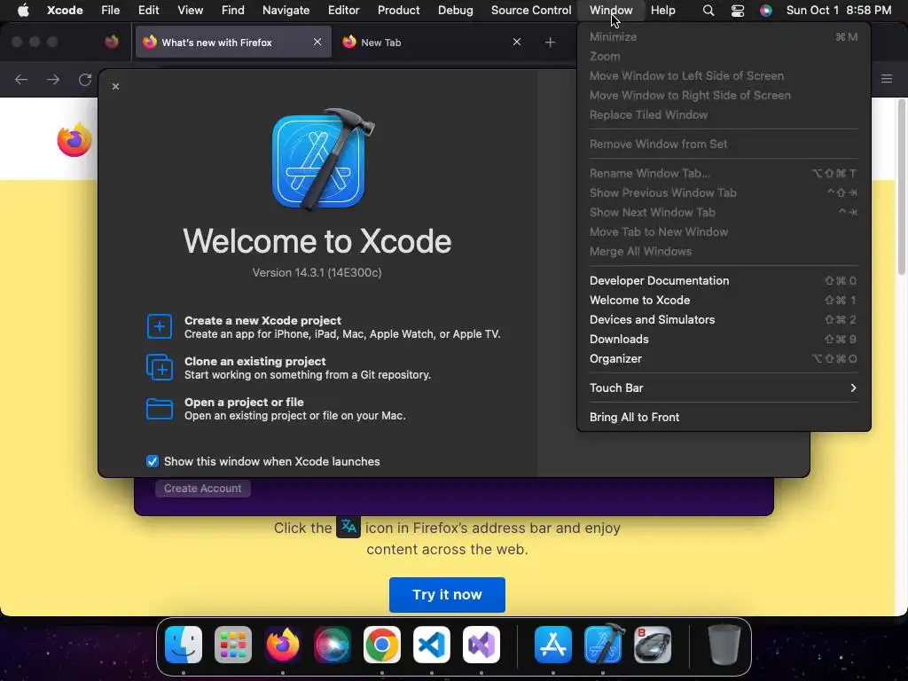The height and width of the screenshot is (681, 908).
Task: Close the open Window menu via its title
Action: (x=611, y=11)
